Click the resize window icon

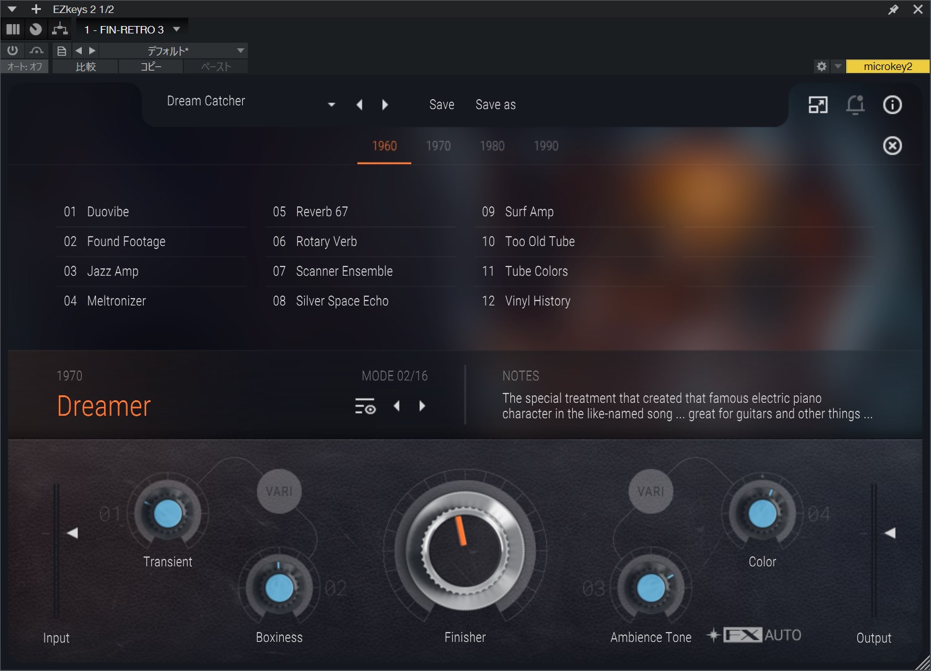pyautogui.click(x=818, y=105)
